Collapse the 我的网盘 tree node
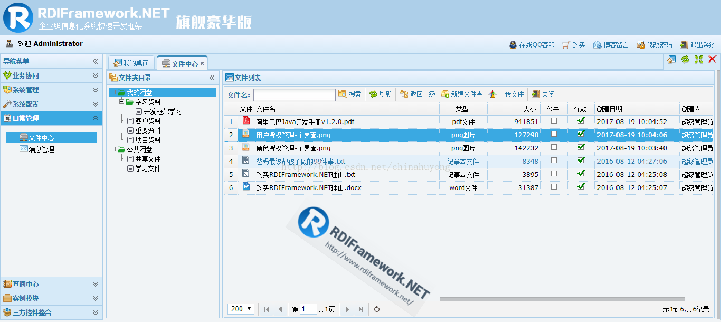The width and height of the screenshot is (721, 322). click(113, 92)
